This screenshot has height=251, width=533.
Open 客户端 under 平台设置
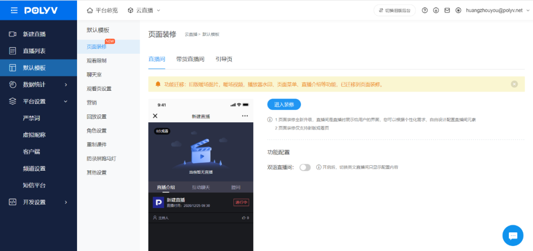(x=31, y=151)
